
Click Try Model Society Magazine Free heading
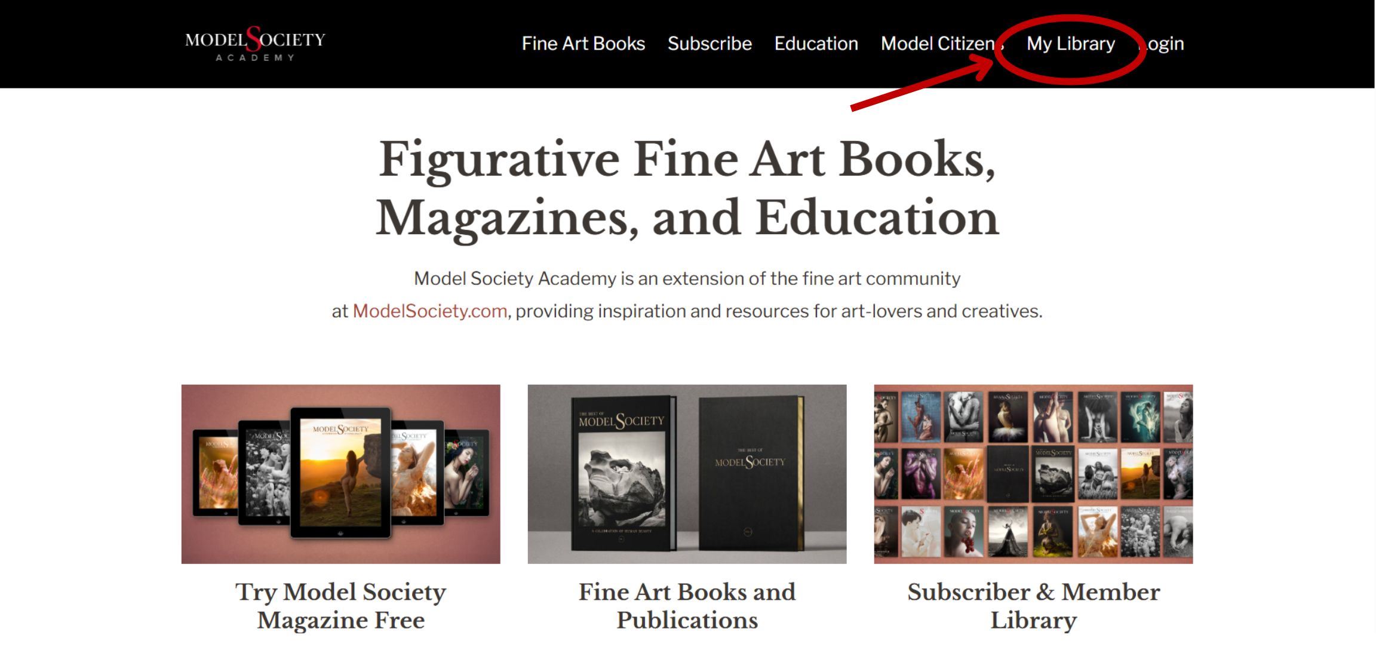[340, 606]
